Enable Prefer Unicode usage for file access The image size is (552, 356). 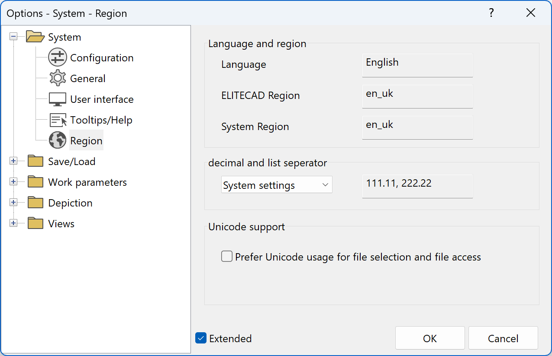click(226, 257)
